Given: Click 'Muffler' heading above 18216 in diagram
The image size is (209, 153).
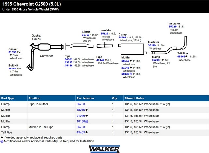Looking at the screenshot, I should coord(126,57).
